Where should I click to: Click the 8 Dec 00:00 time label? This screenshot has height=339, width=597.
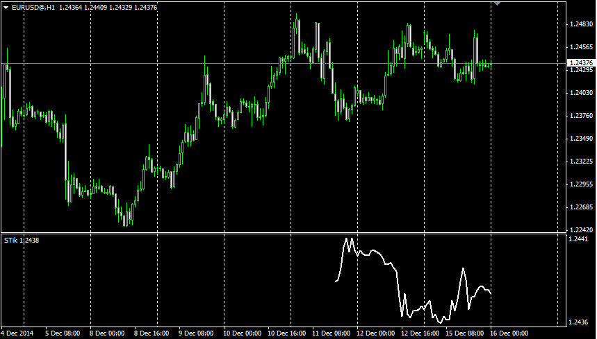tap(107, 333)
